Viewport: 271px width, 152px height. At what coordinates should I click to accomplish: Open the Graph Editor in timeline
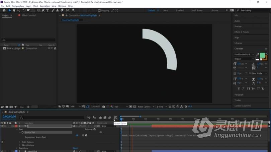pyautogui.click(x=115, y=118)
